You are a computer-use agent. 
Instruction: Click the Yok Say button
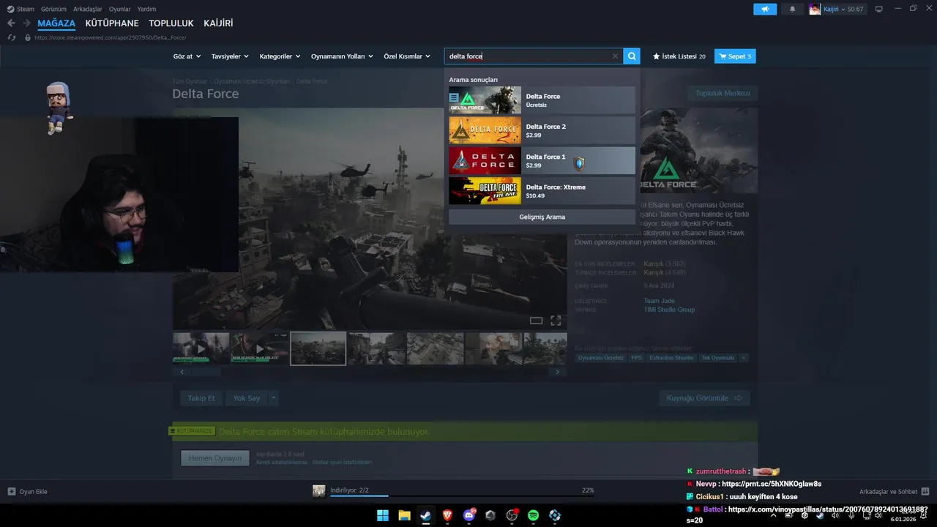[x=247, y=398]
